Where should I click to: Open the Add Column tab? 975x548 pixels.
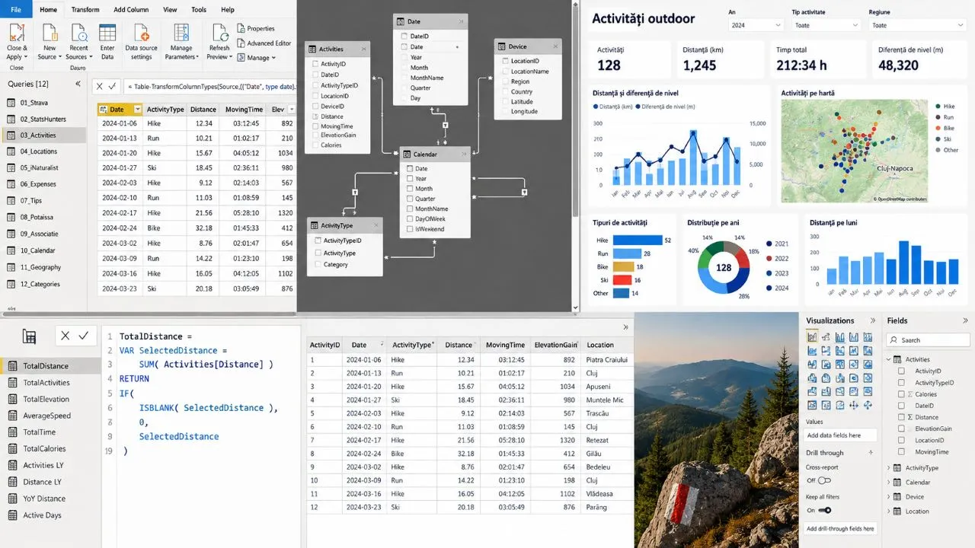(131, 10)
